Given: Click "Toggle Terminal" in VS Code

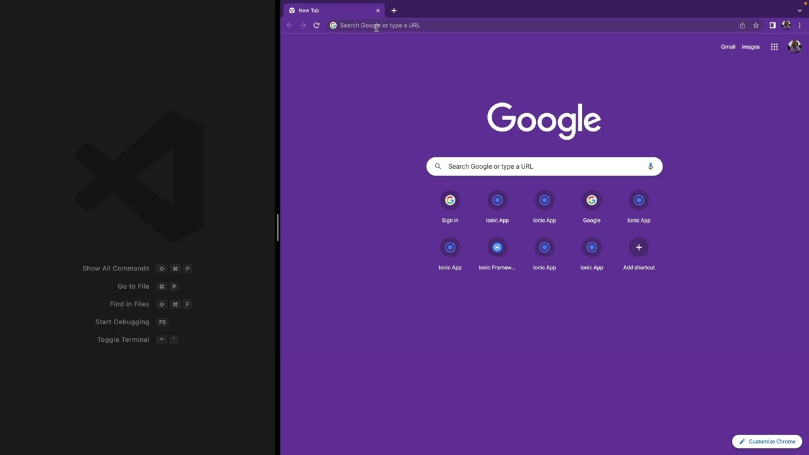Looking at the screenshot, I should 123,339.
